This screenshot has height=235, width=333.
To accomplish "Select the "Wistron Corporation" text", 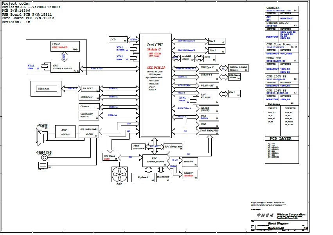I will click(x=291, y=214).
